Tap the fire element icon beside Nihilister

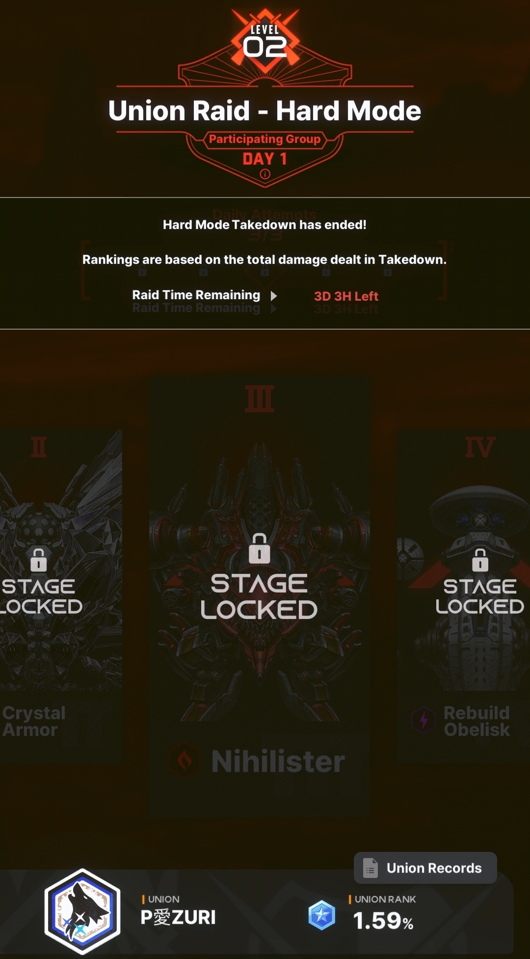(185, 761)
